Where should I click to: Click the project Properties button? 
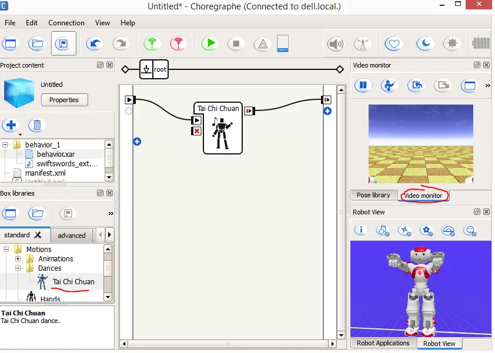tap(65, 100)
